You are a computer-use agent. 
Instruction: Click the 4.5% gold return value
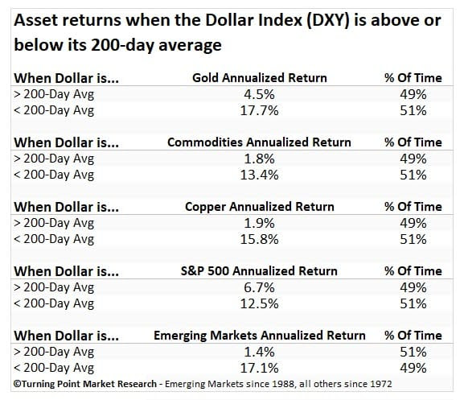(x=259, y=94)
